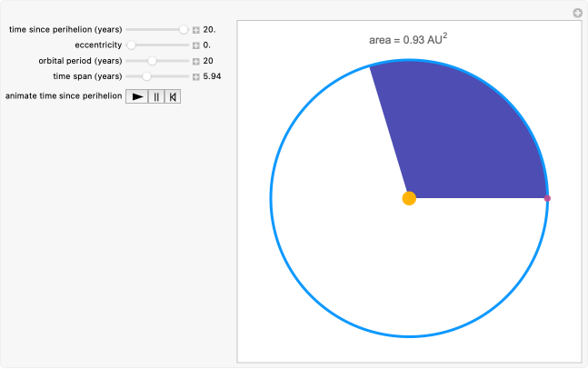
Task: Click the 'eccentricity' label text
Action: tap(98, 45)
